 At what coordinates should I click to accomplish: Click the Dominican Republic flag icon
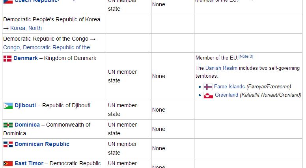click(8, 144)
